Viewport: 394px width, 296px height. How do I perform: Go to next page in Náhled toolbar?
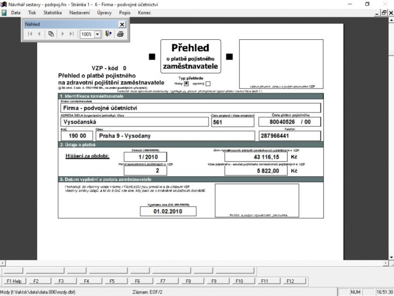[63, 34]
